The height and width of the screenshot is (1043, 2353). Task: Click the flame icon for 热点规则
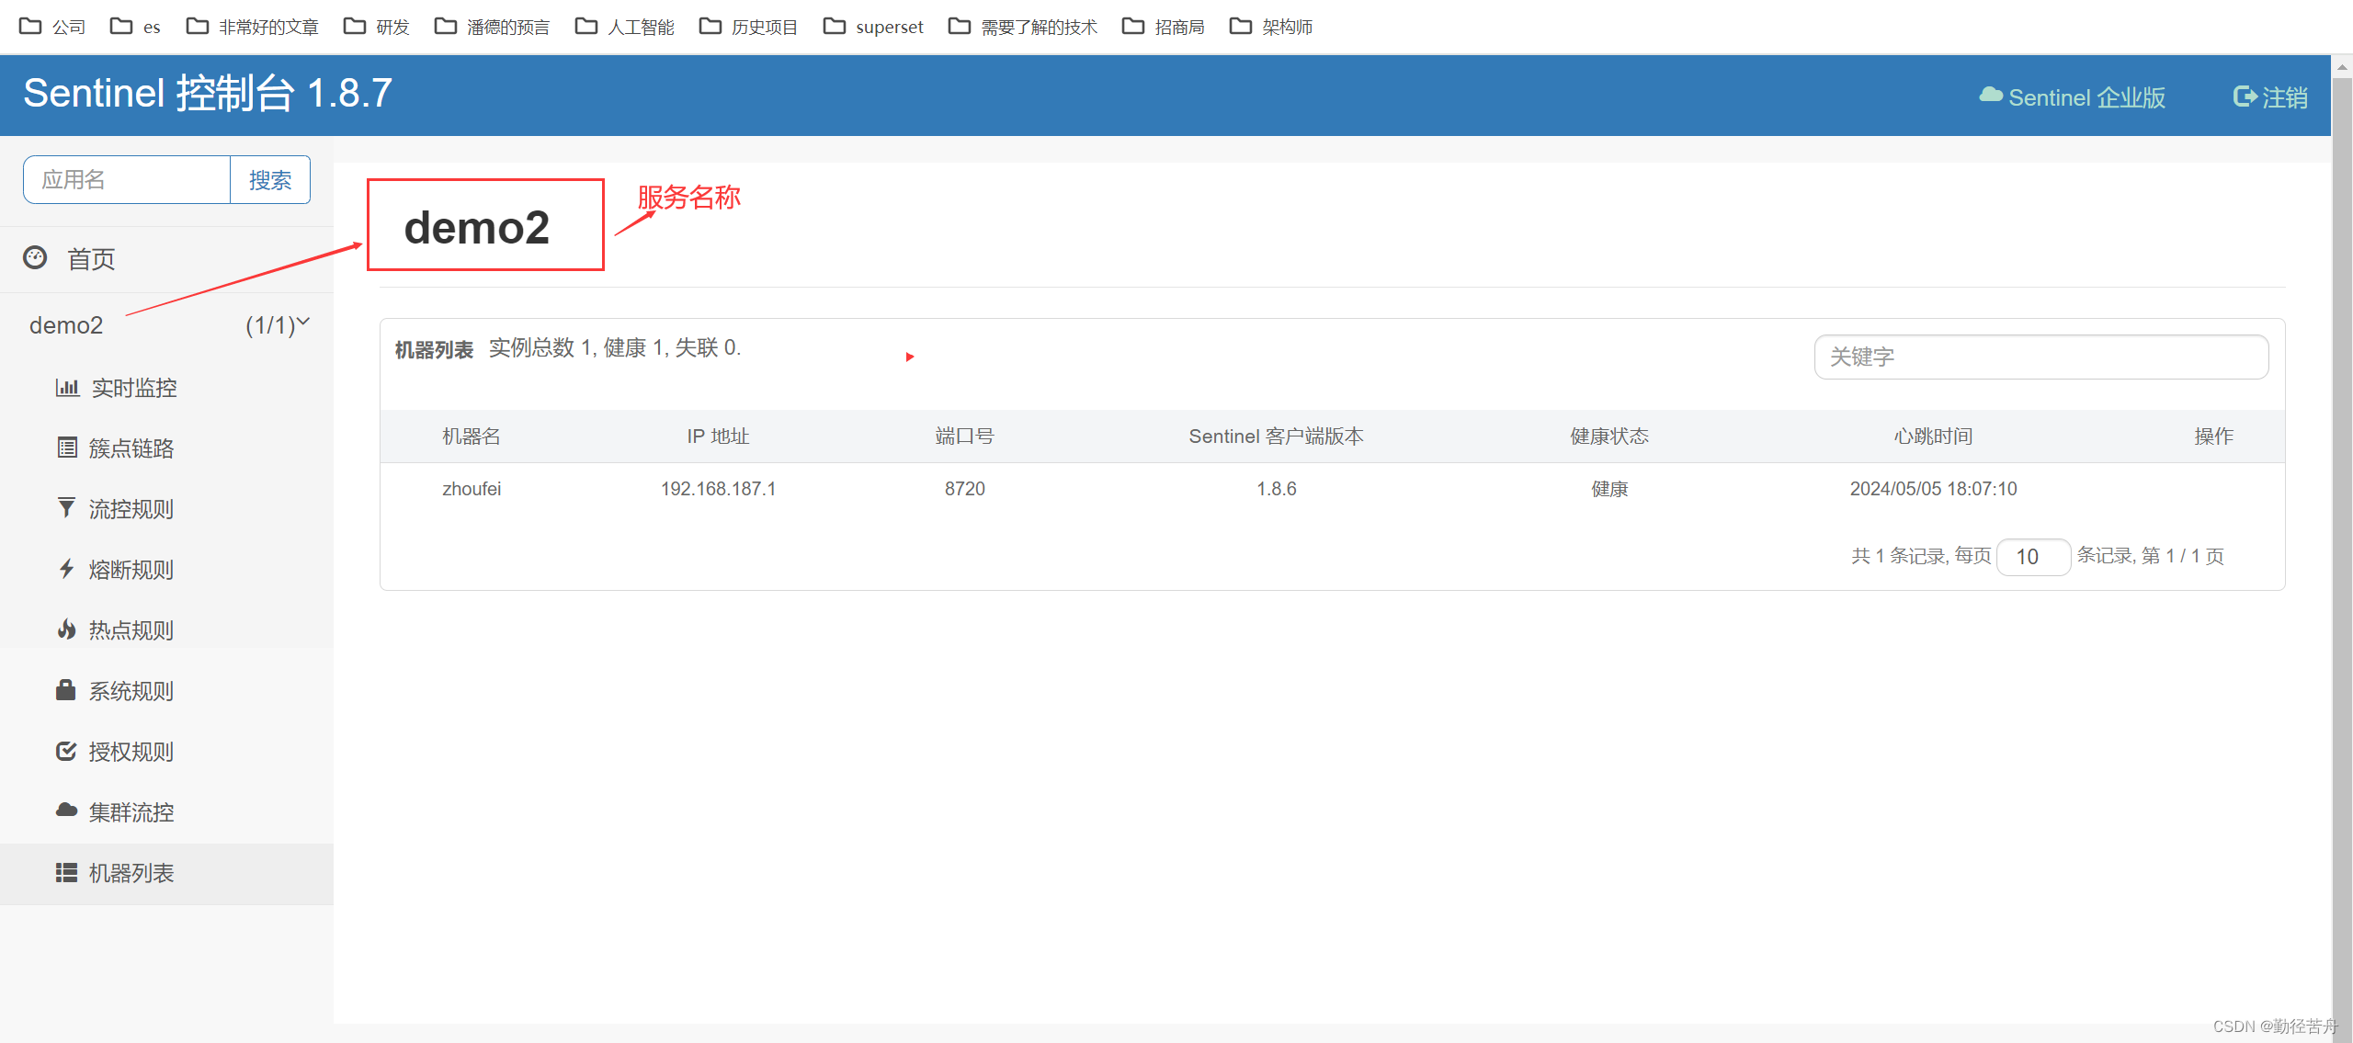66,630
